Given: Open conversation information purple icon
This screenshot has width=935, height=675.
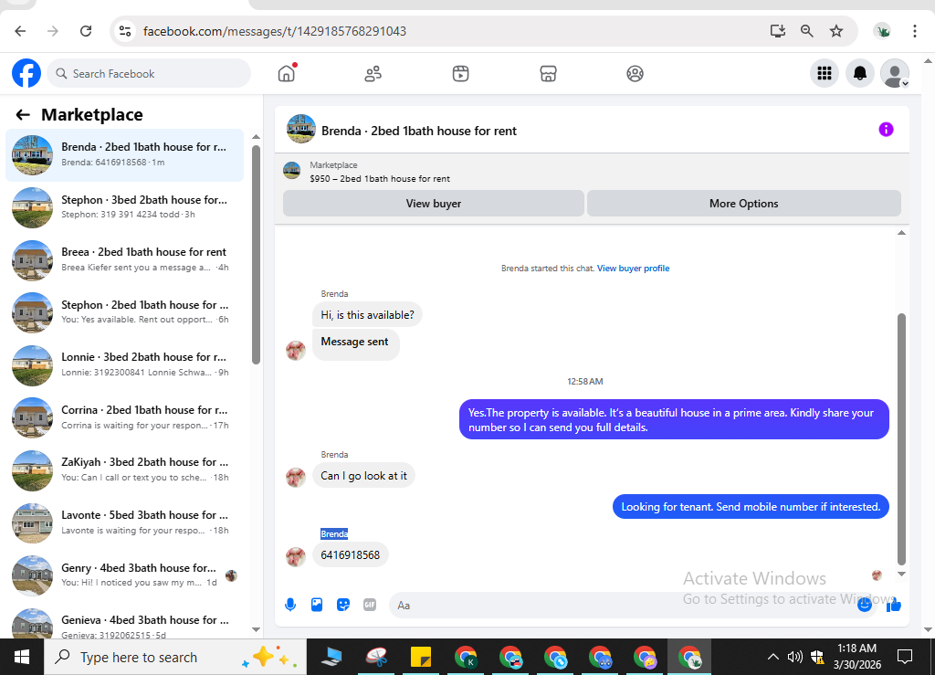Looking at the screenshot, I should (886, 130).
